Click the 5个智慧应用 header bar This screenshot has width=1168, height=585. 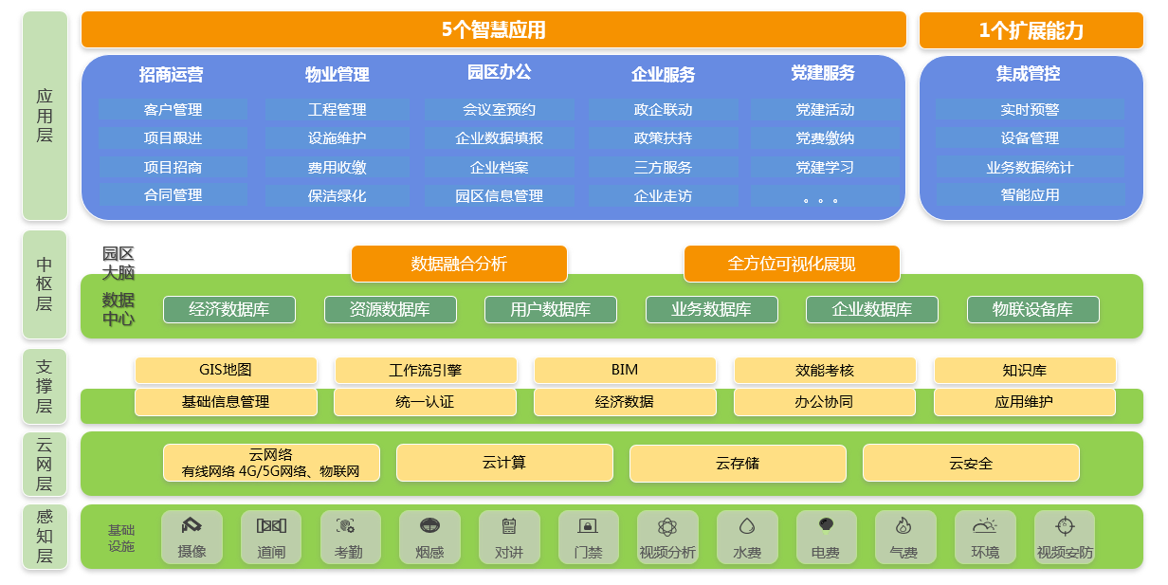click(494, 29)
